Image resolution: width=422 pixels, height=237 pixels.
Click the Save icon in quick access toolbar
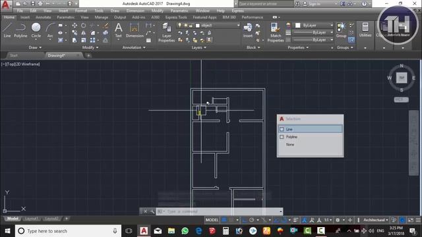(x=32, y=4)
